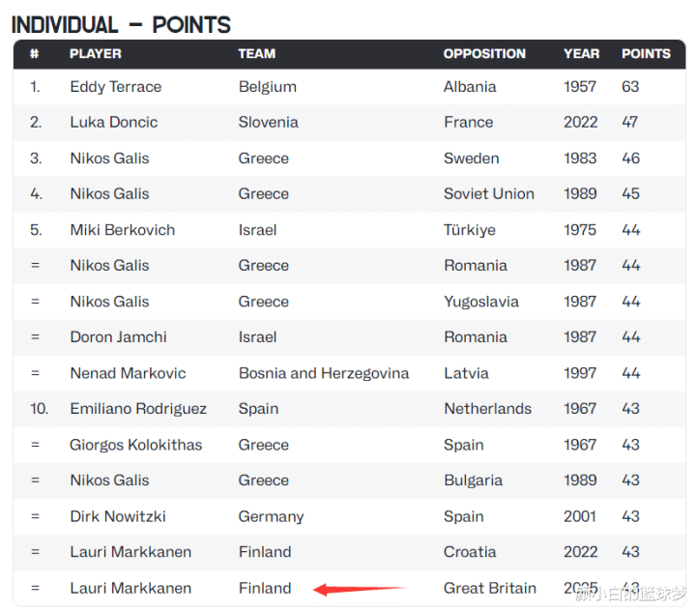Viewport: 695px width, 611px height.
Task: Select the OPPOSITION column header
Action: click(484, 54)
